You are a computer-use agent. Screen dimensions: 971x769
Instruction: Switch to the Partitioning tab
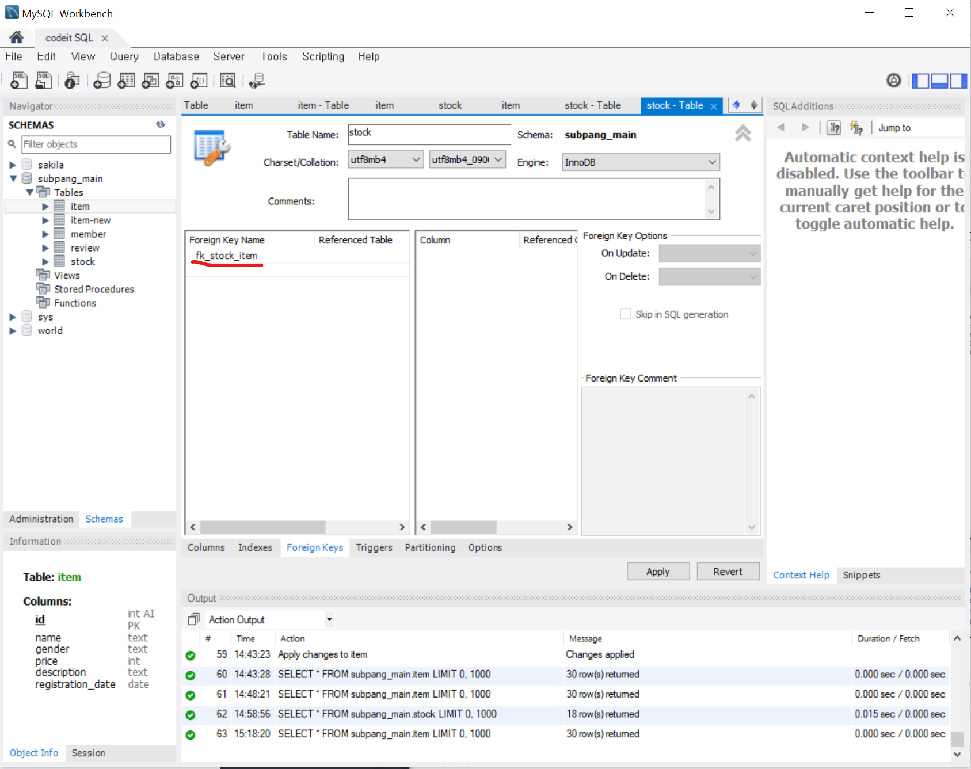pyautogui.click(x=430, y=547)
